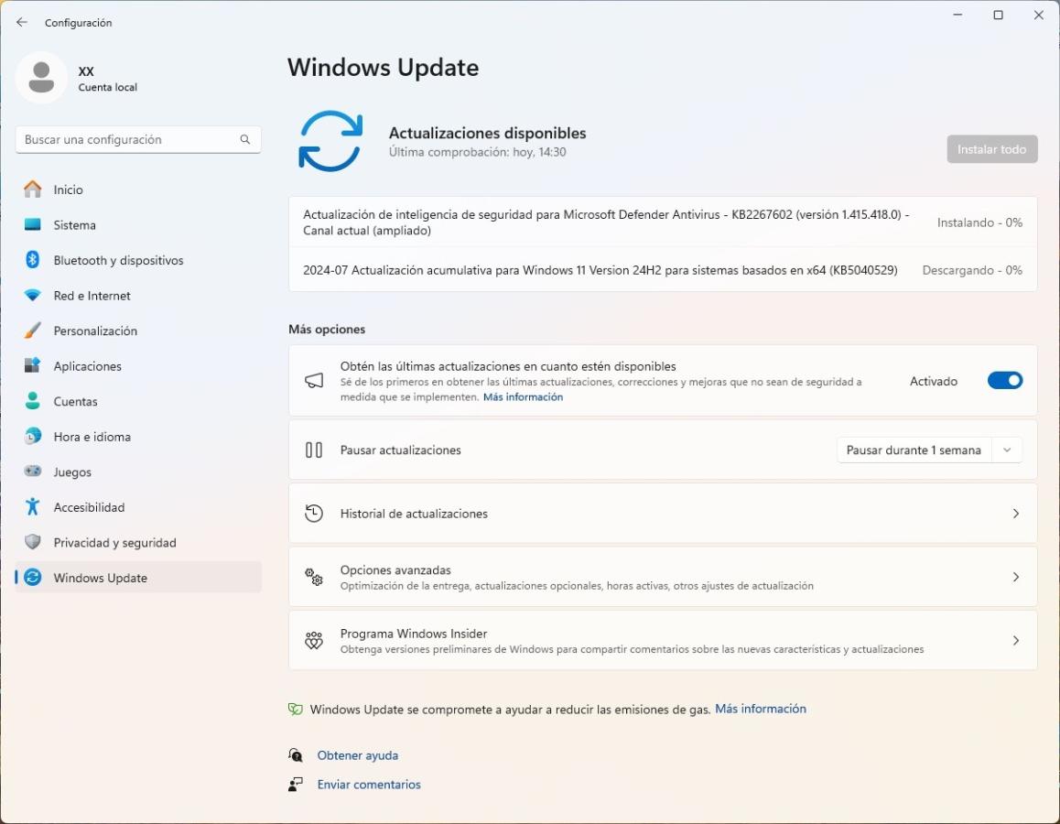Click the Windows Update sync arrows icon
Viewport: 1060px width, 824px height.
[330, 141]
